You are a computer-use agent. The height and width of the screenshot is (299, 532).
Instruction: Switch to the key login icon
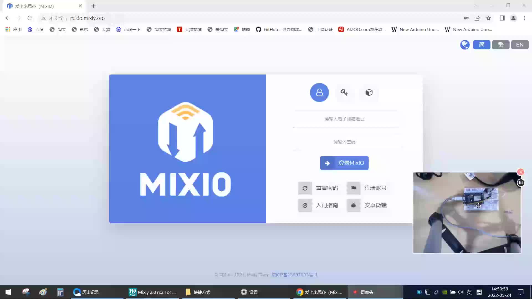point(344,92)
